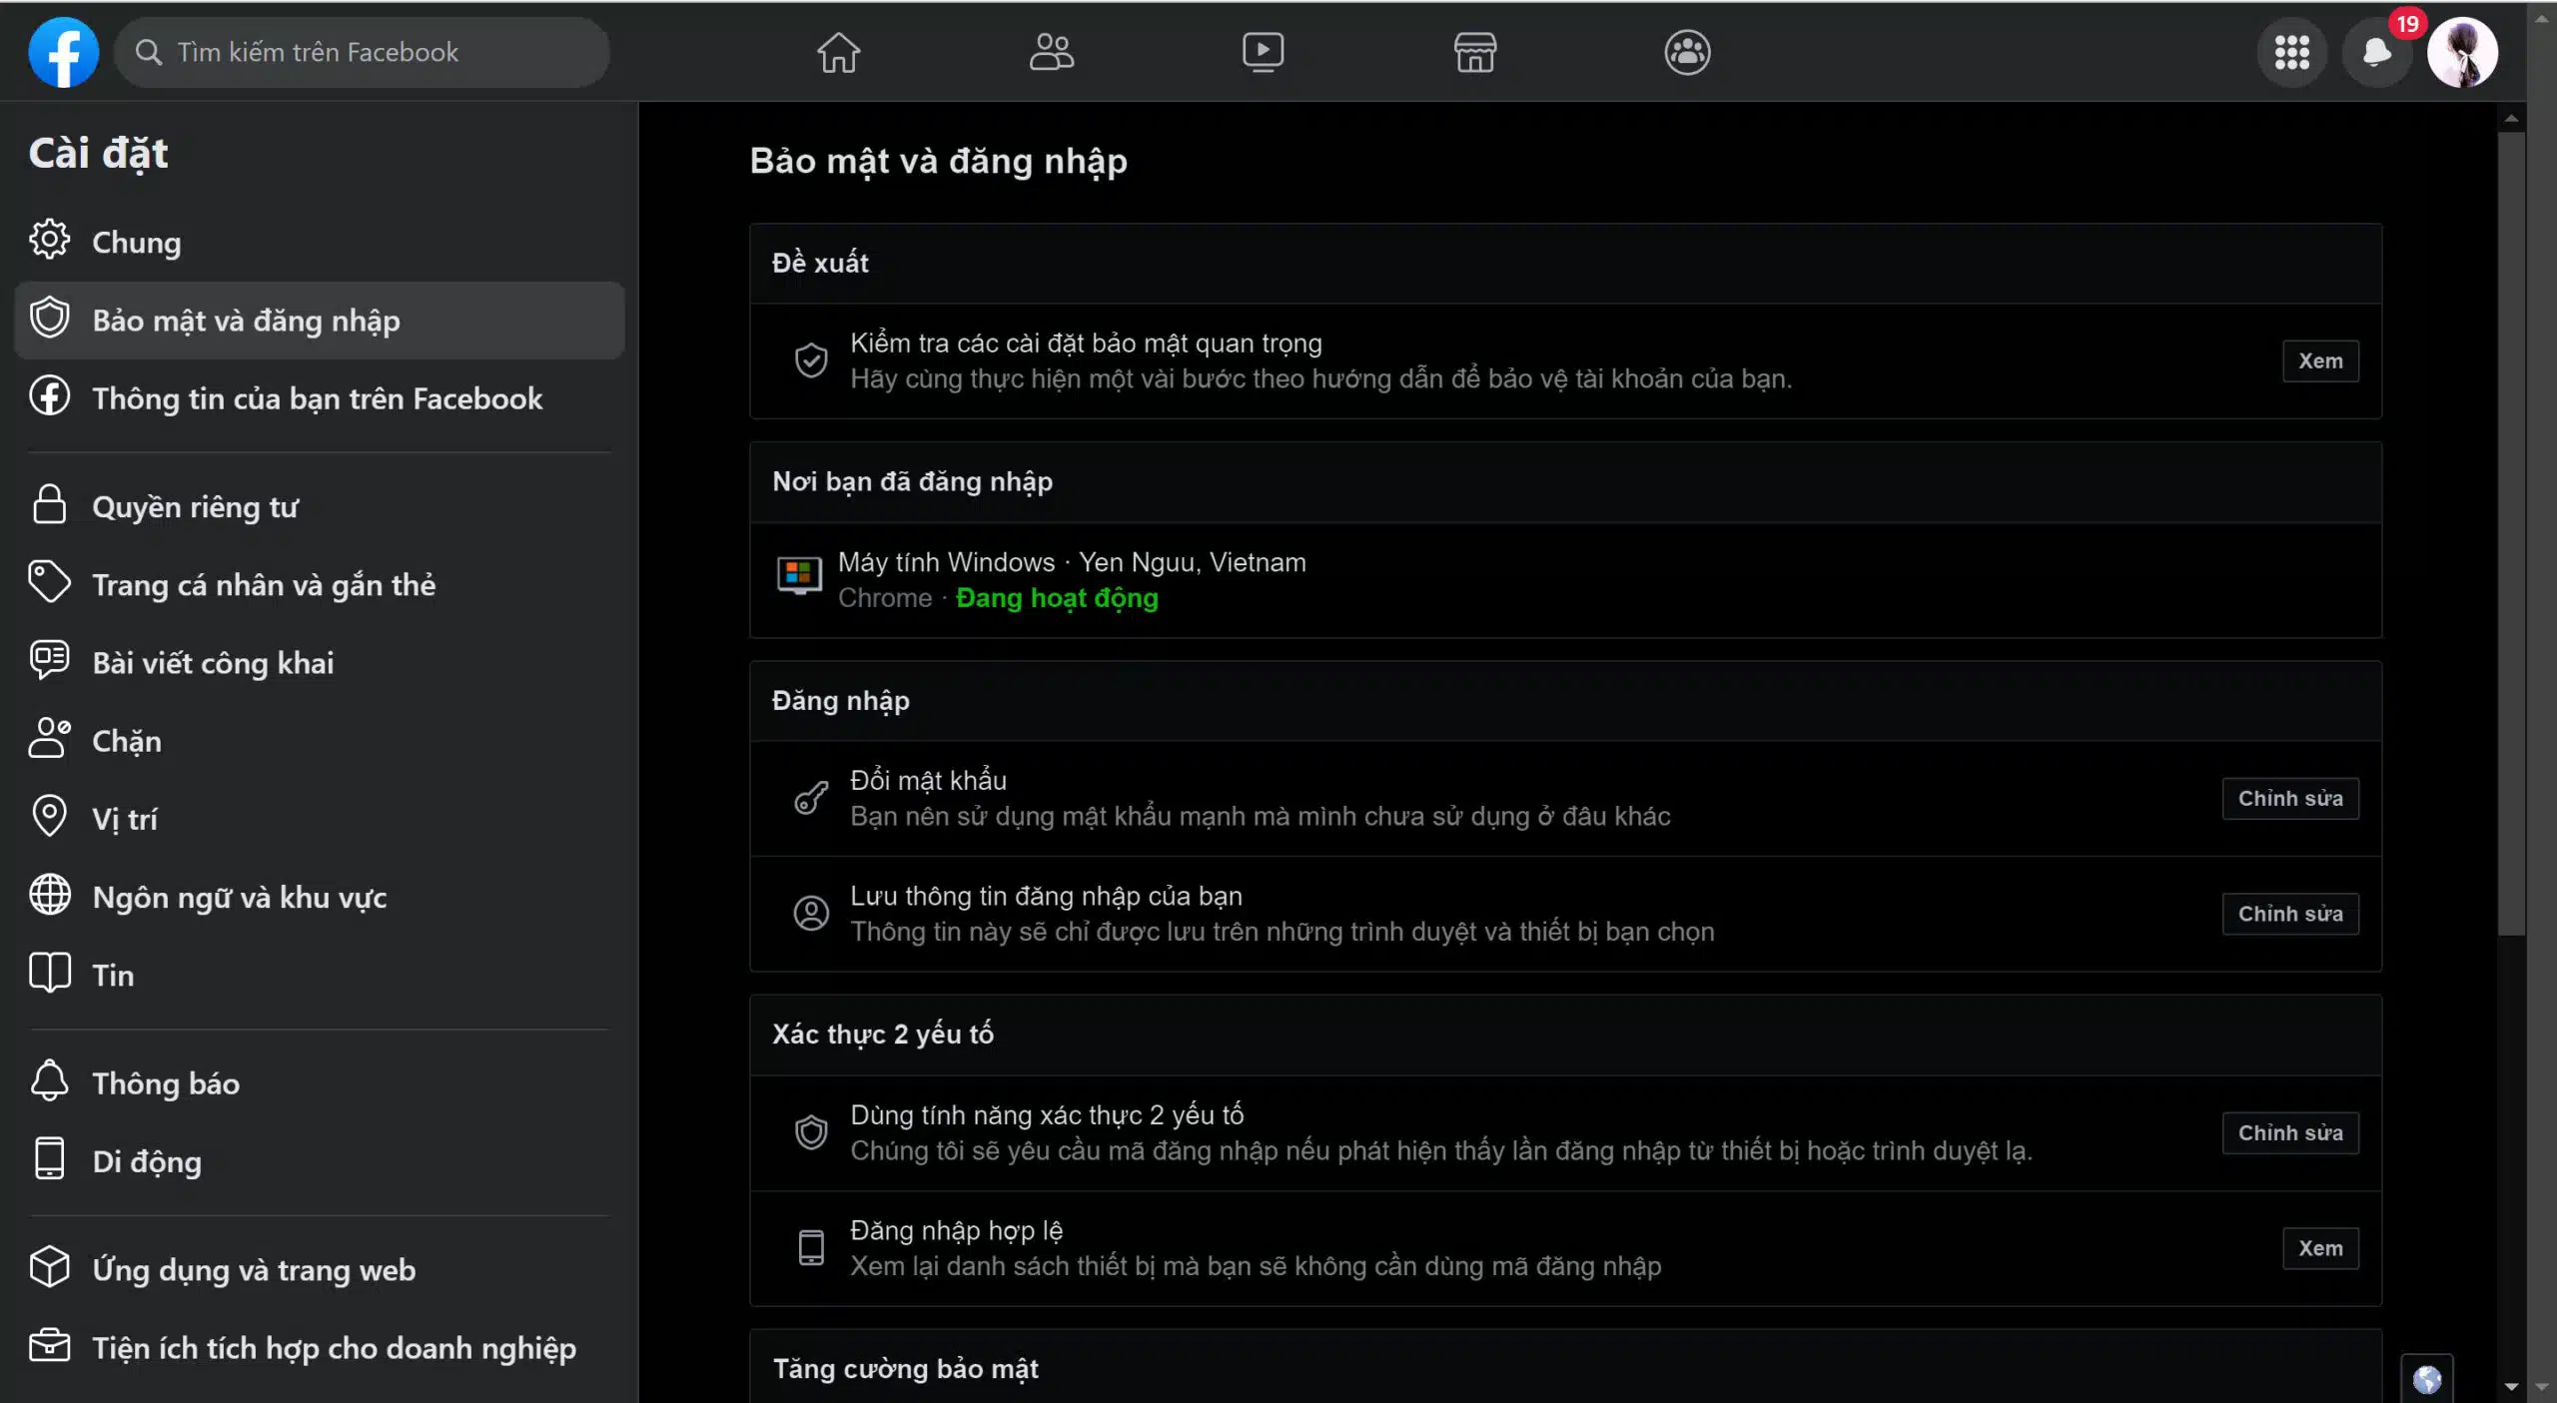The height and width of the screenshot is (1403, 2557).
Task: Click the Friends/People icon
Action: [x=1051, y=50]
